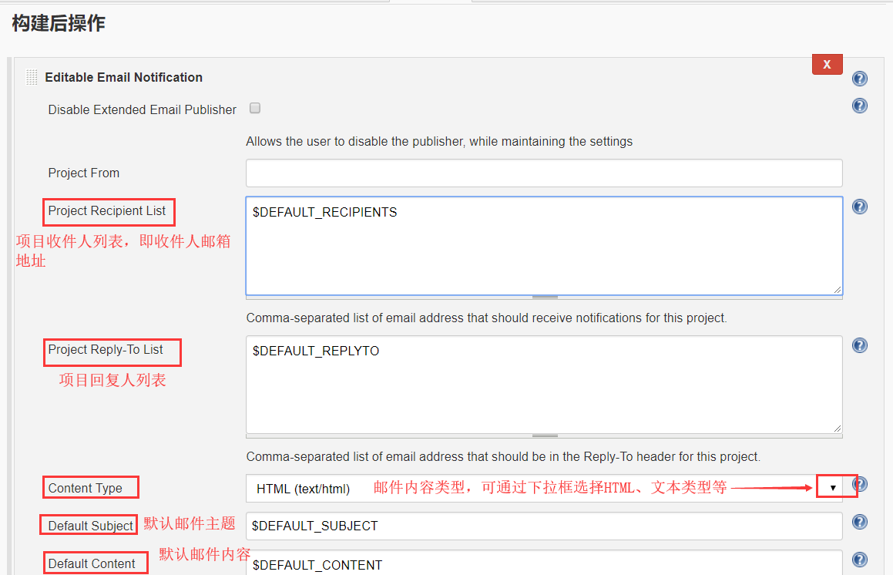The width and height of the screenshot is (893, 575).
Task: Focus the Project From input field
Action: (x=544, y=173)
